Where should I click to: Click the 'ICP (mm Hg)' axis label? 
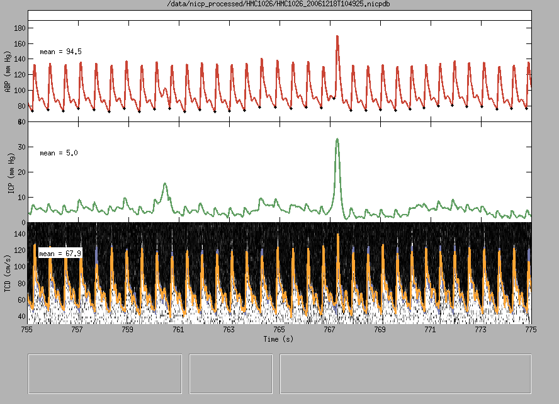point(11,174)
